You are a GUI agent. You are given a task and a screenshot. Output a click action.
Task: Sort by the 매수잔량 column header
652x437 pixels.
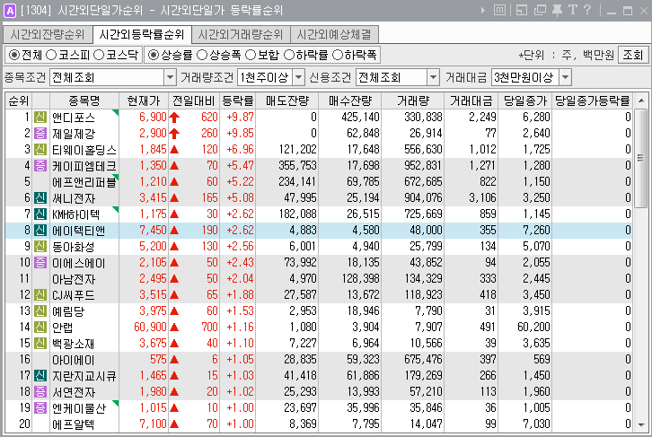[349, 101]
